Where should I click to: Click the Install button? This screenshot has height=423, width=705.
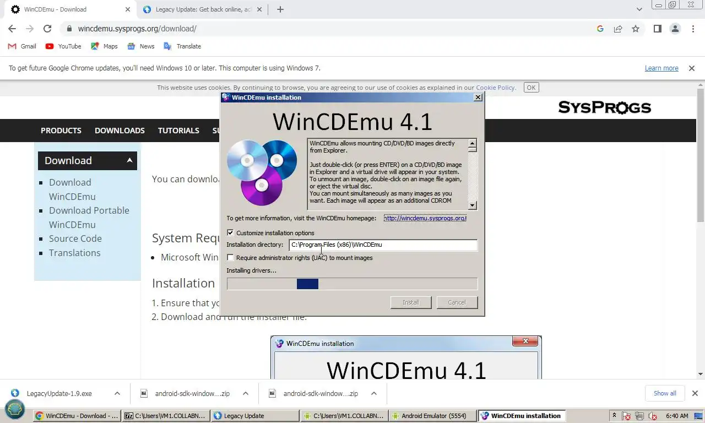coord(410,302)
